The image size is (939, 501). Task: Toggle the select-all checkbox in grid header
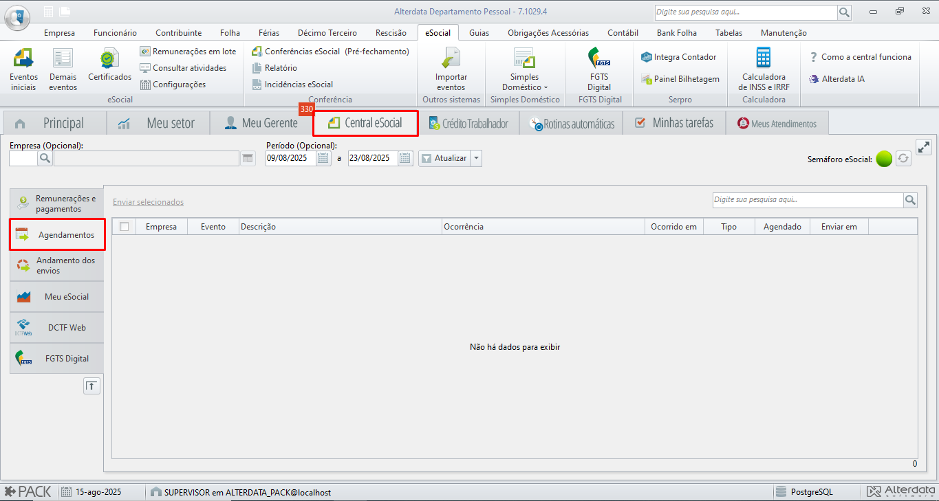[x=124, y=227]
